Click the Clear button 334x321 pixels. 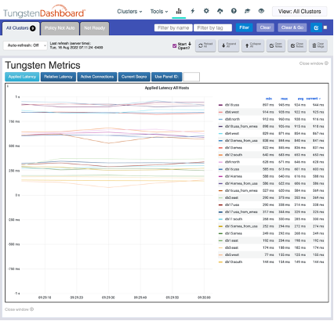[265, 27]
